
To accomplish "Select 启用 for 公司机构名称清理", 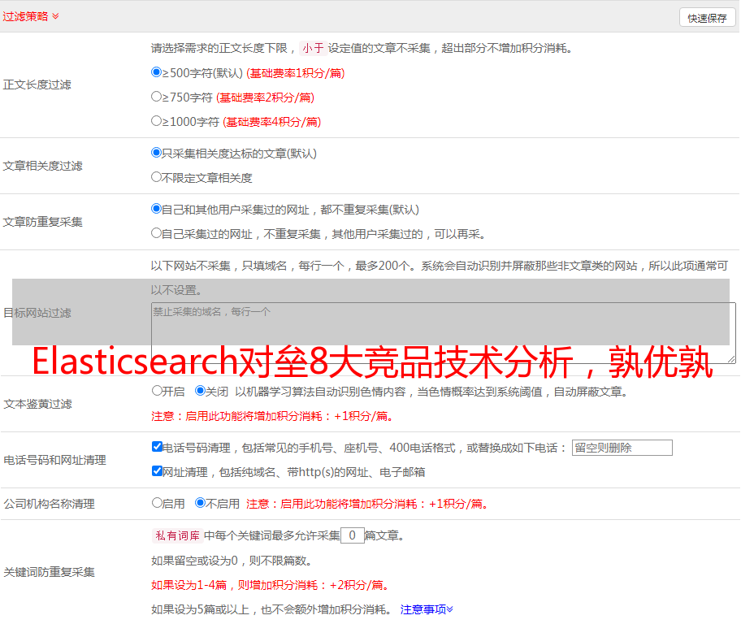I will tap(157, 503).
